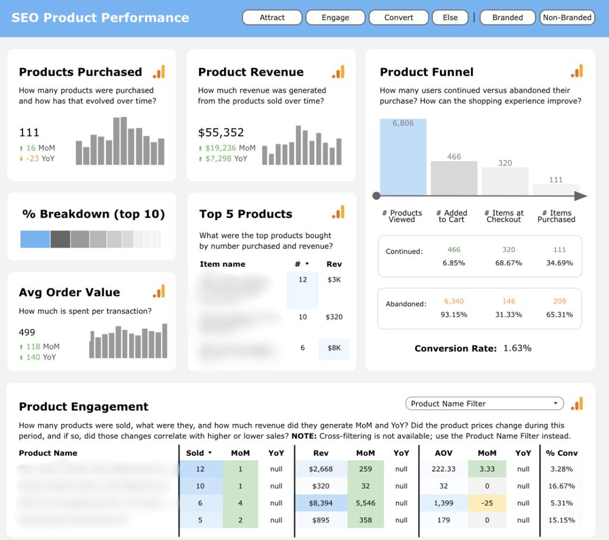Image resolution: width=609 pixels, height=540 pixels.
Task: Click the 1,399 AOV cell
Action: point(444,503)
